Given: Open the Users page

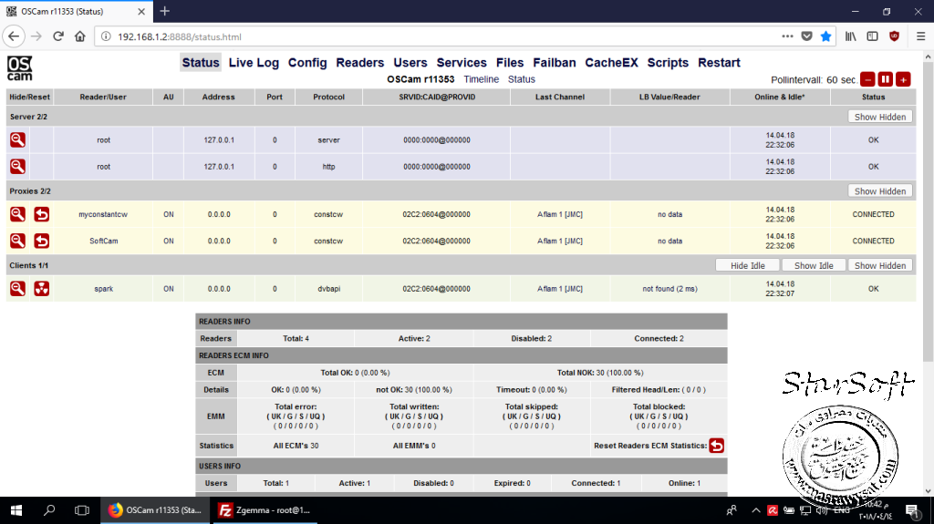Looking at the screenshot, I should pyautogui.click(x=410, y=63).
